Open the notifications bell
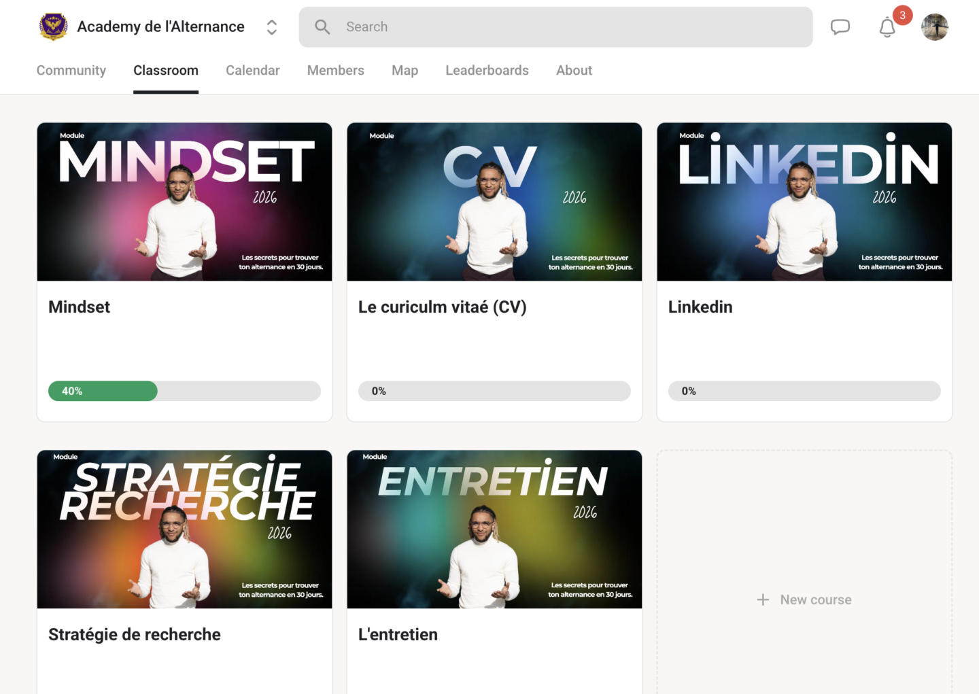 point(887,28)
